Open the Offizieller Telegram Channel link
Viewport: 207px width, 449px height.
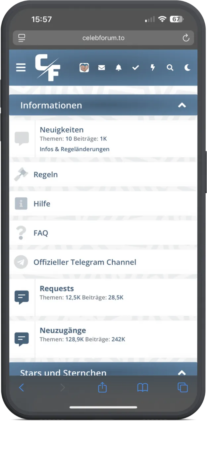pos(85,262)
